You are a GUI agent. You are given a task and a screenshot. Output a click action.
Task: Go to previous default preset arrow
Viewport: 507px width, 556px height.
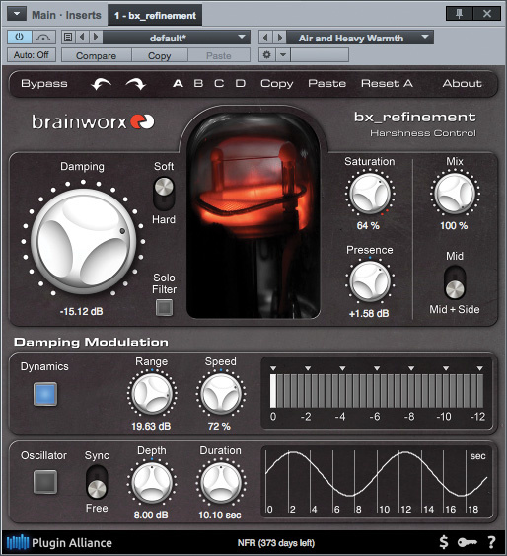[x=82, y=37]
